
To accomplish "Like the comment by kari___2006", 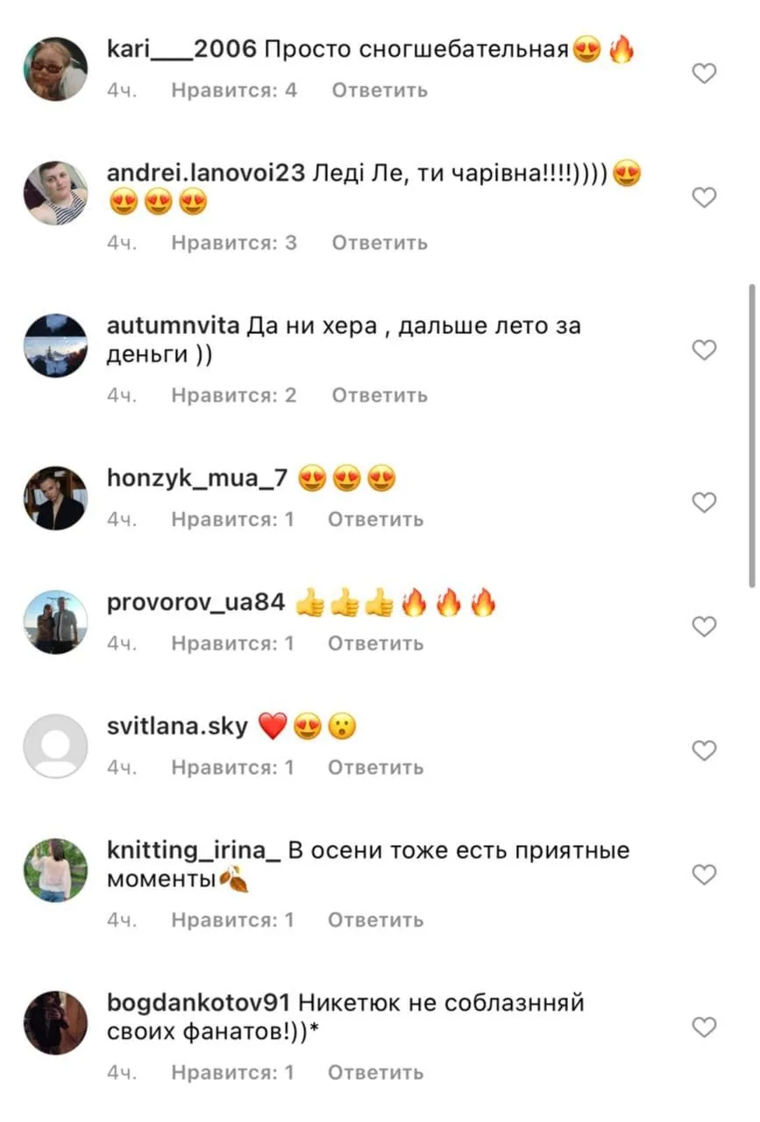I will pos(705,74).
